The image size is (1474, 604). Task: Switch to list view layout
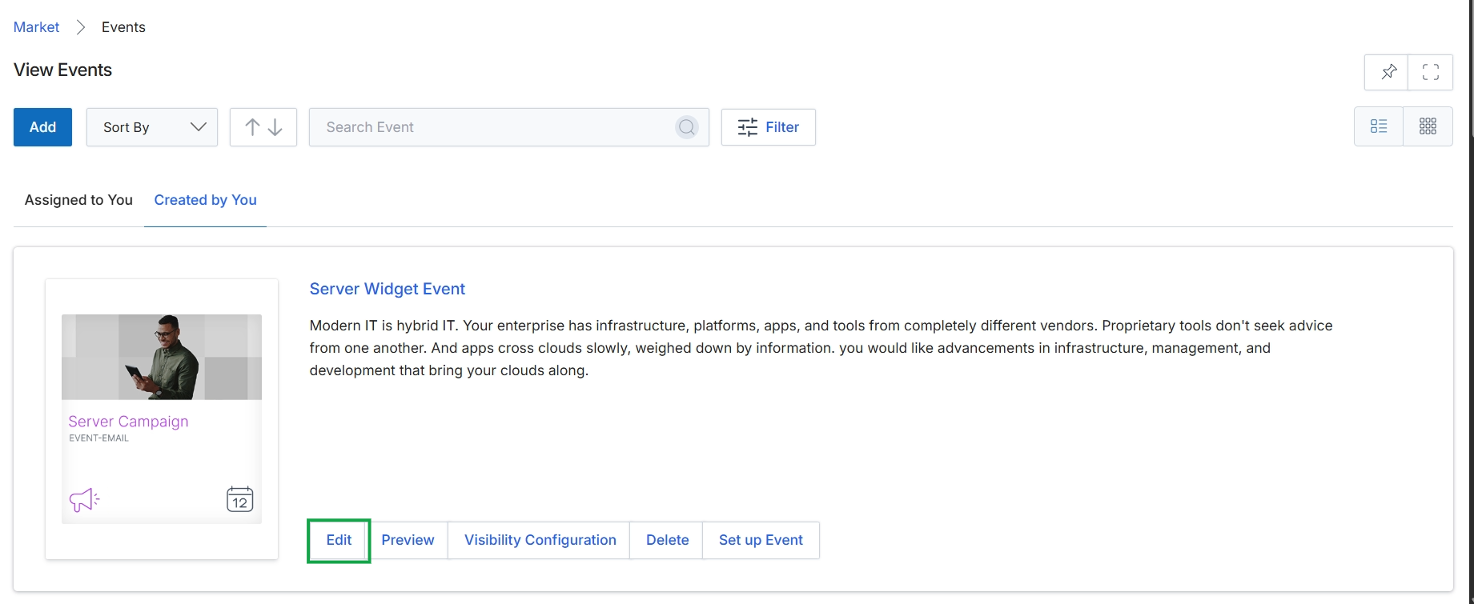click(1379, 126)
